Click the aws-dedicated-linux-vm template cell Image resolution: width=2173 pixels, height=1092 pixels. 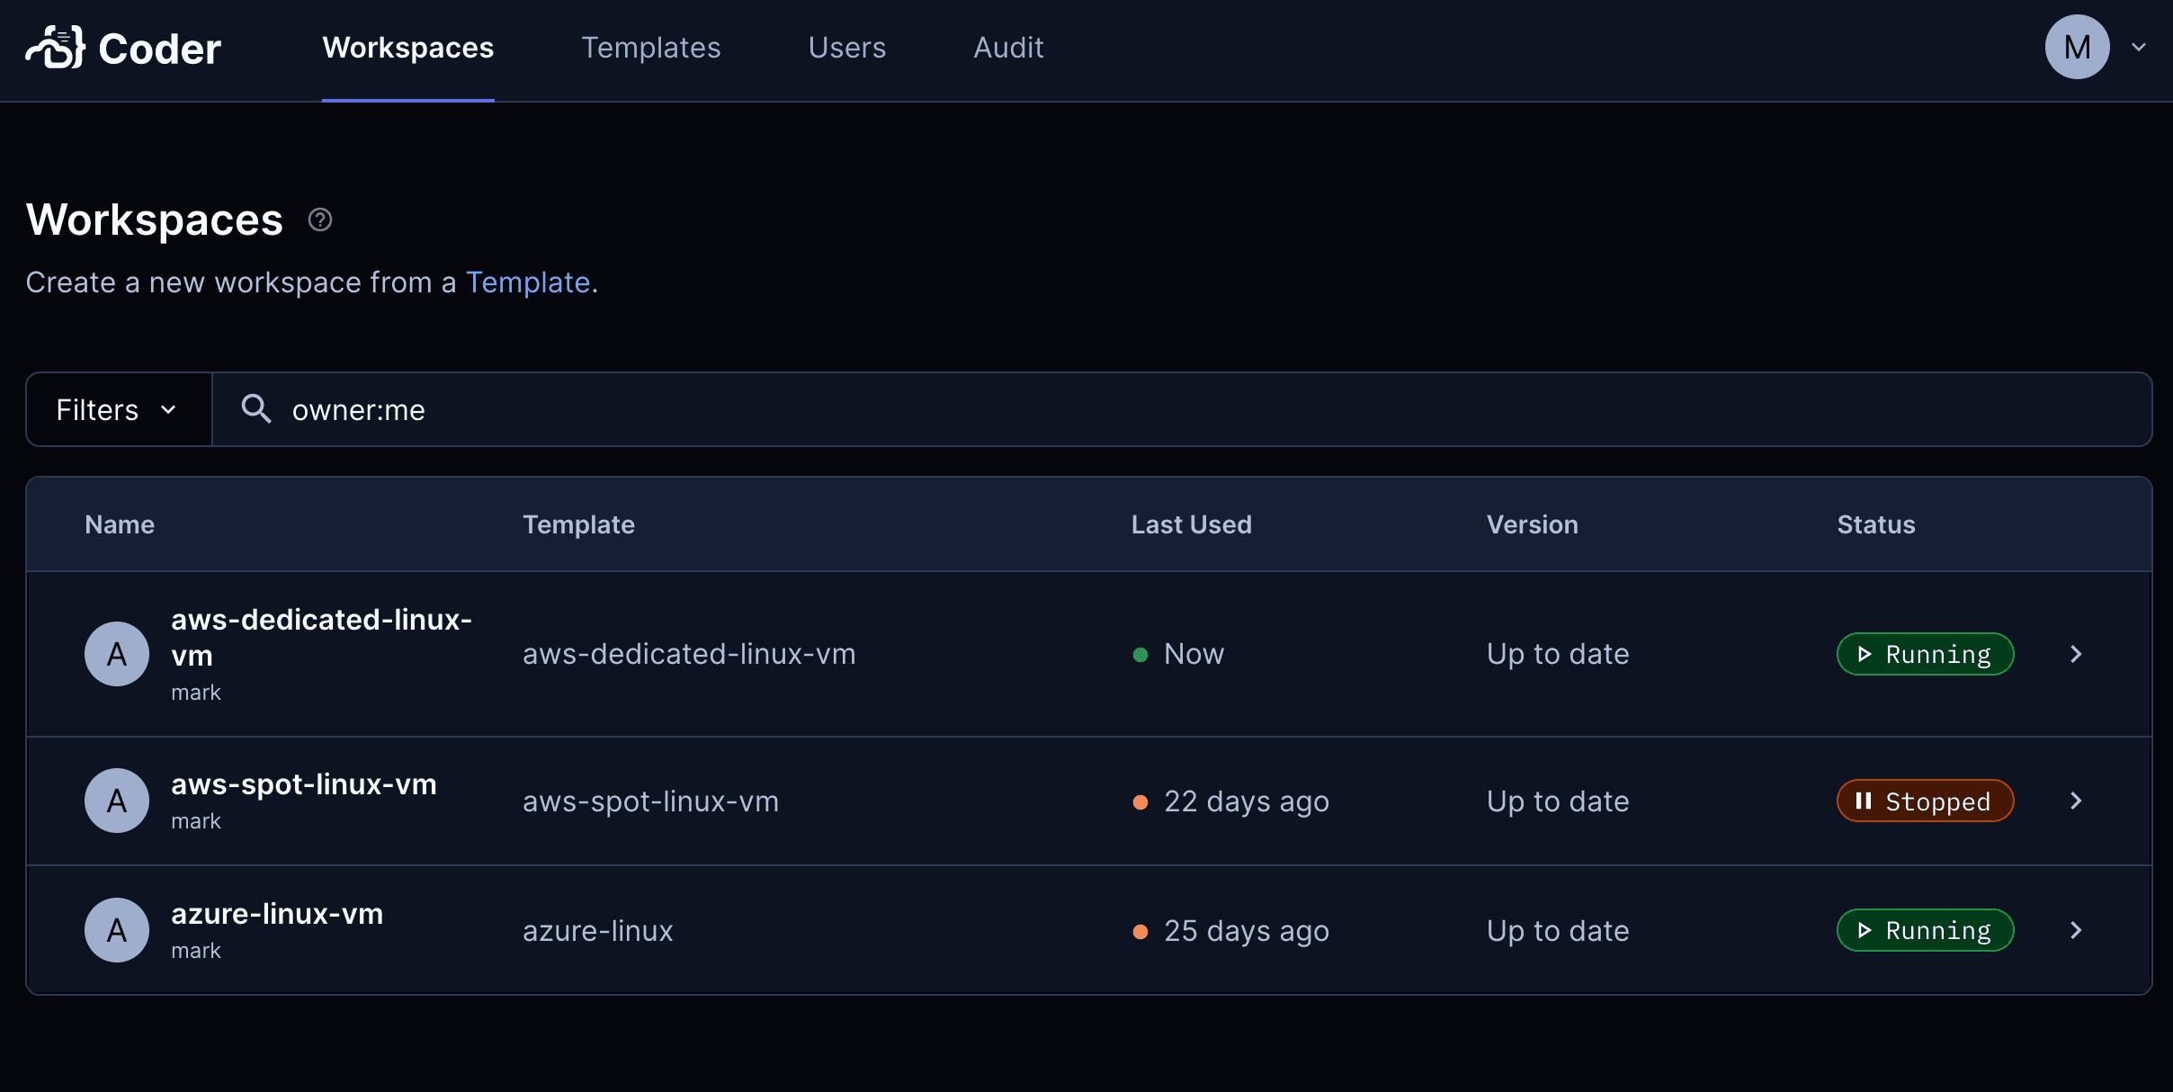pos(689,654)
